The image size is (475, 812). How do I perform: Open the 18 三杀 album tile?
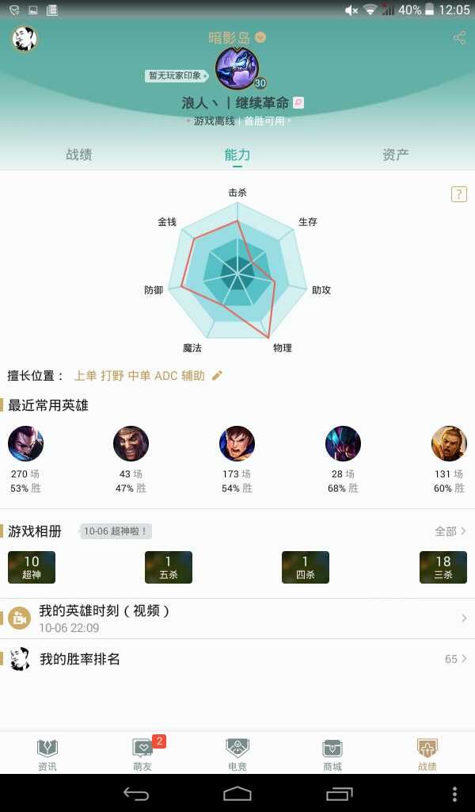(x=443, y=567)
